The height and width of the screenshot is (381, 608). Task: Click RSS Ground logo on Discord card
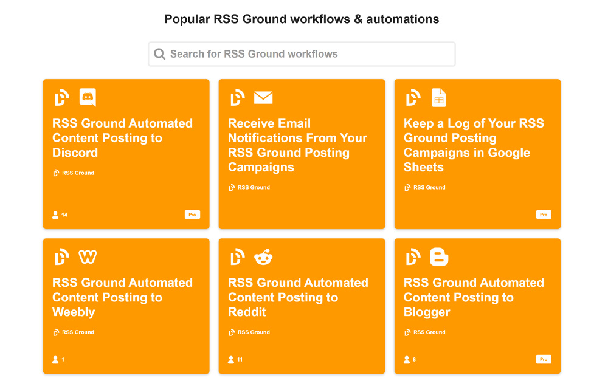pyautogui.click(x=61, y=97)
